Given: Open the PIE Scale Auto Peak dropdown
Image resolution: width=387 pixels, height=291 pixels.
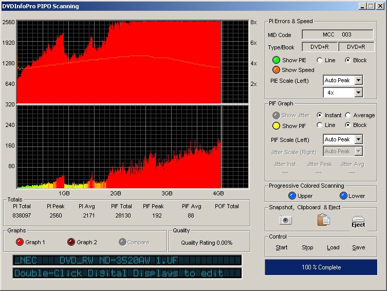Looking at the screenshot, I should pyautogui.click(x=358, y=80).
